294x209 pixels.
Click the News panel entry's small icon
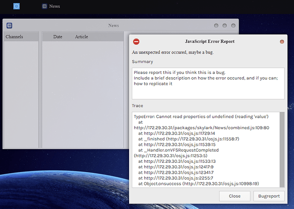click(44, 6)
